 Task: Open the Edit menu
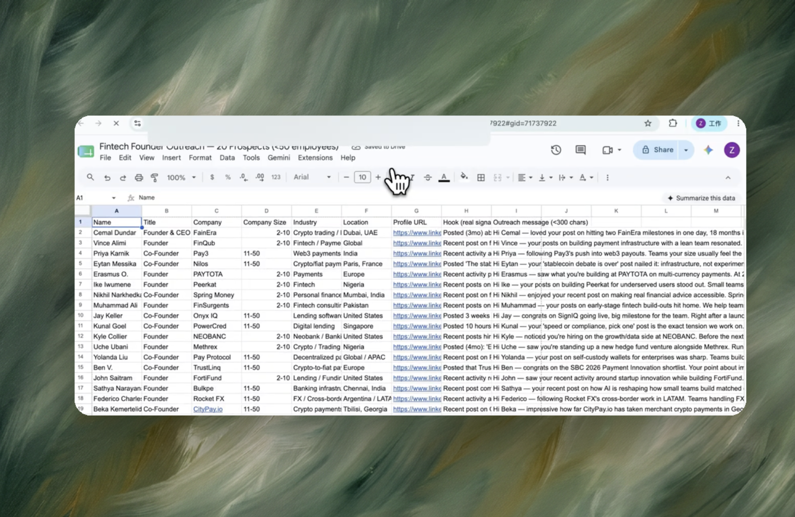125,158
